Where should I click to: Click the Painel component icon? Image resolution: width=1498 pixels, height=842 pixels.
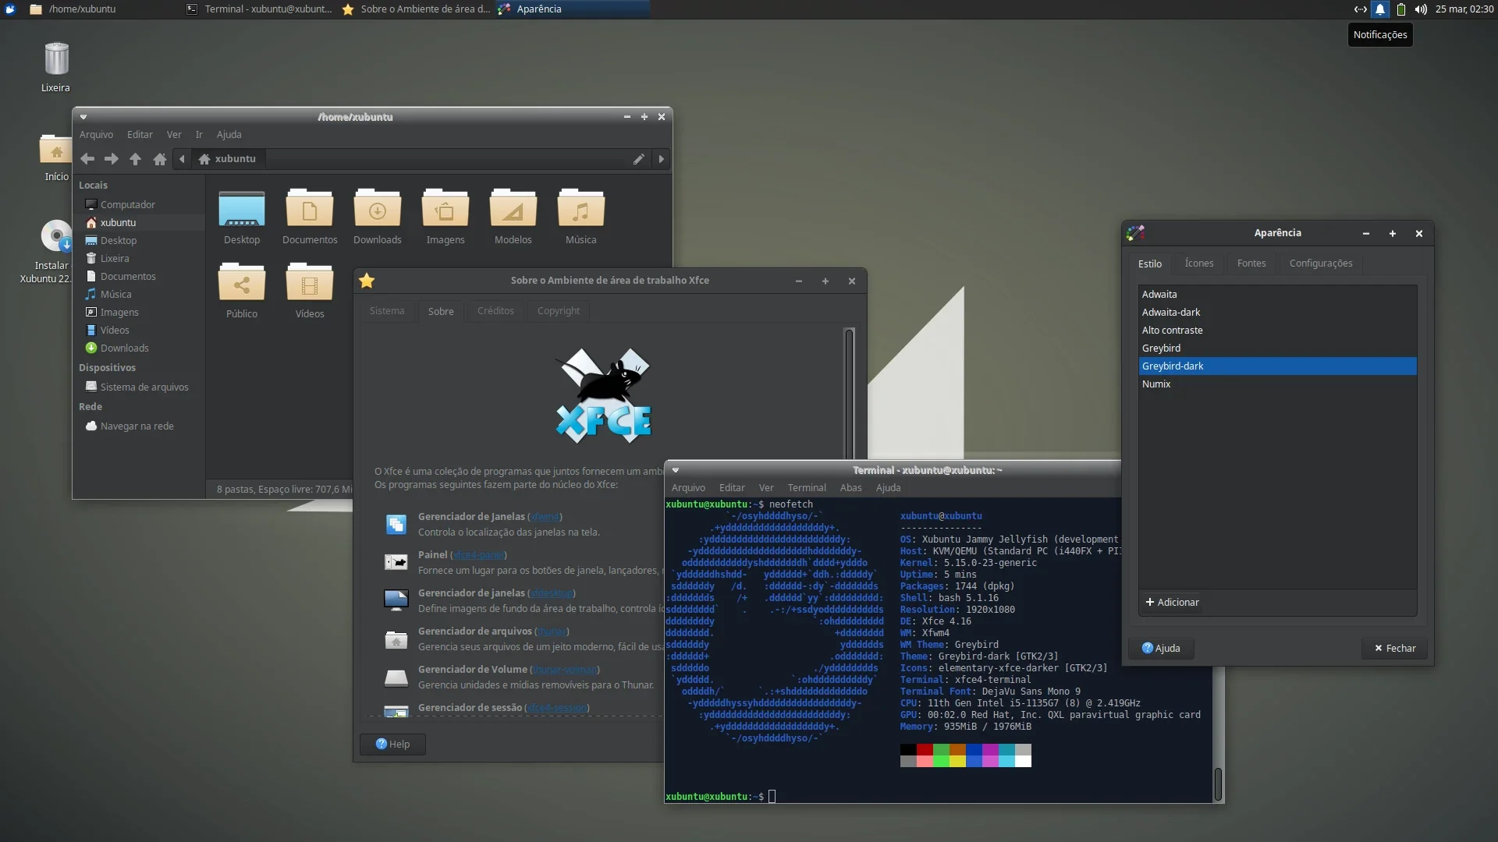click(396, 562)
